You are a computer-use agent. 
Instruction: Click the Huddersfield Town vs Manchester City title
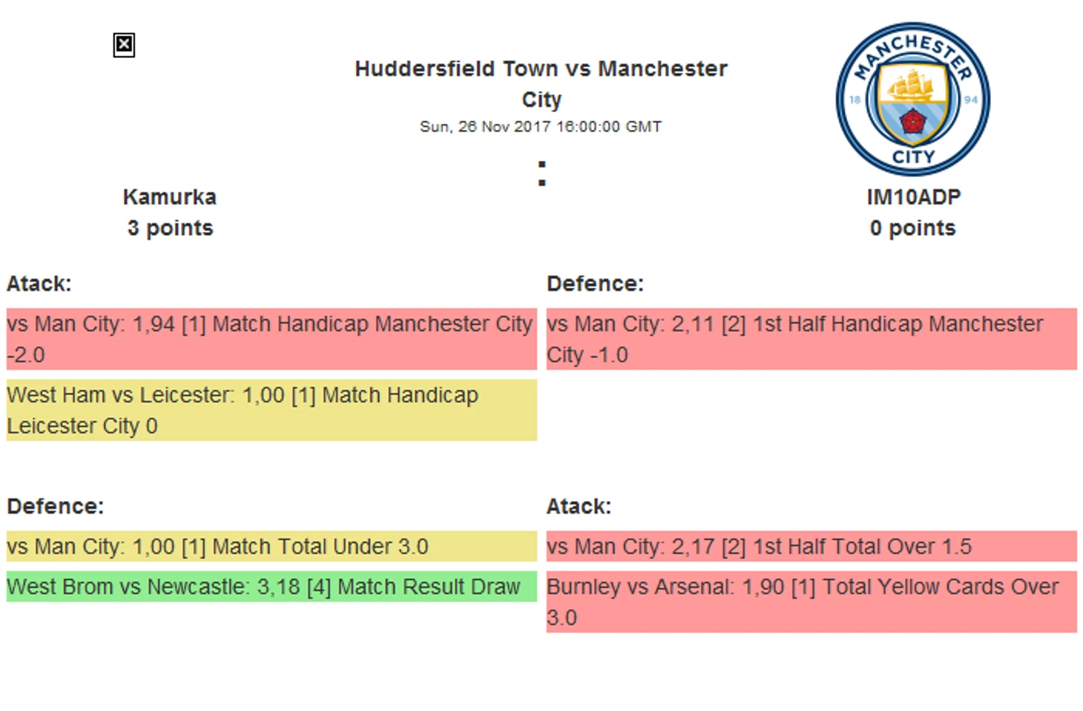point(541,84)
